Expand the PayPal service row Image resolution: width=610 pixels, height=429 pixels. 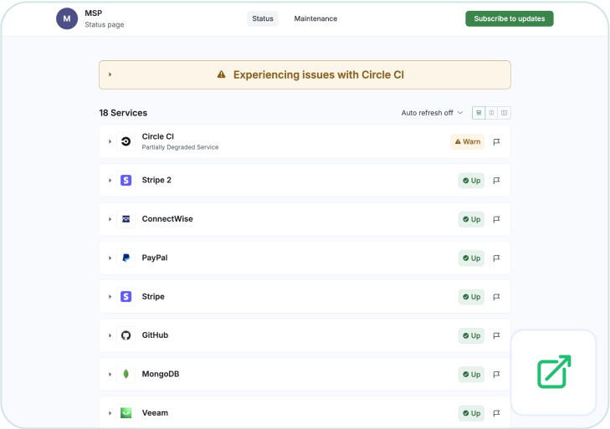(x=110, y=258)
